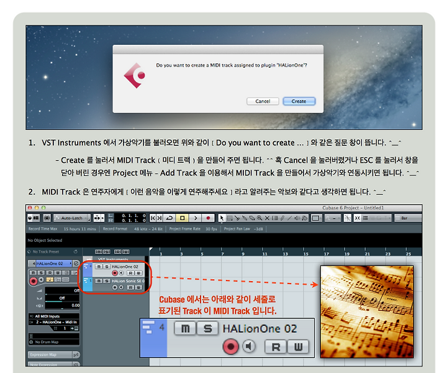This screenshot has width=447, height=373.
Task: Start playback with the Play button
Action: coord(196,218)
